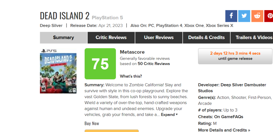Image resolution: width=273 pixels, height=132 pixels.
Task: Share the page on Facebook
Action: tap(231, 16)
